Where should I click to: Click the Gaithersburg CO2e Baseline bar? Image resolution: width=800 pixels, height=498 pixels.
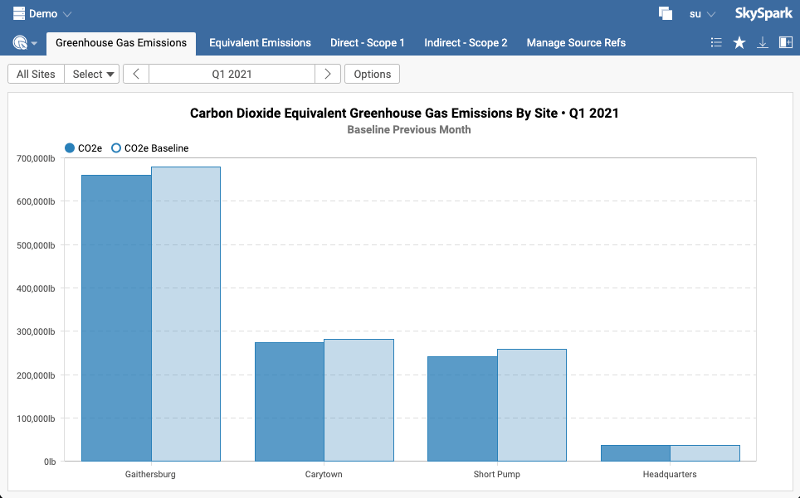tap(186, 314)
